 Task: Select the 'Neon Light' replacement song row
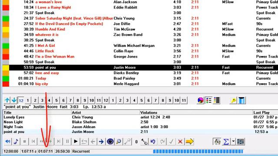click(x=140, y=122)
